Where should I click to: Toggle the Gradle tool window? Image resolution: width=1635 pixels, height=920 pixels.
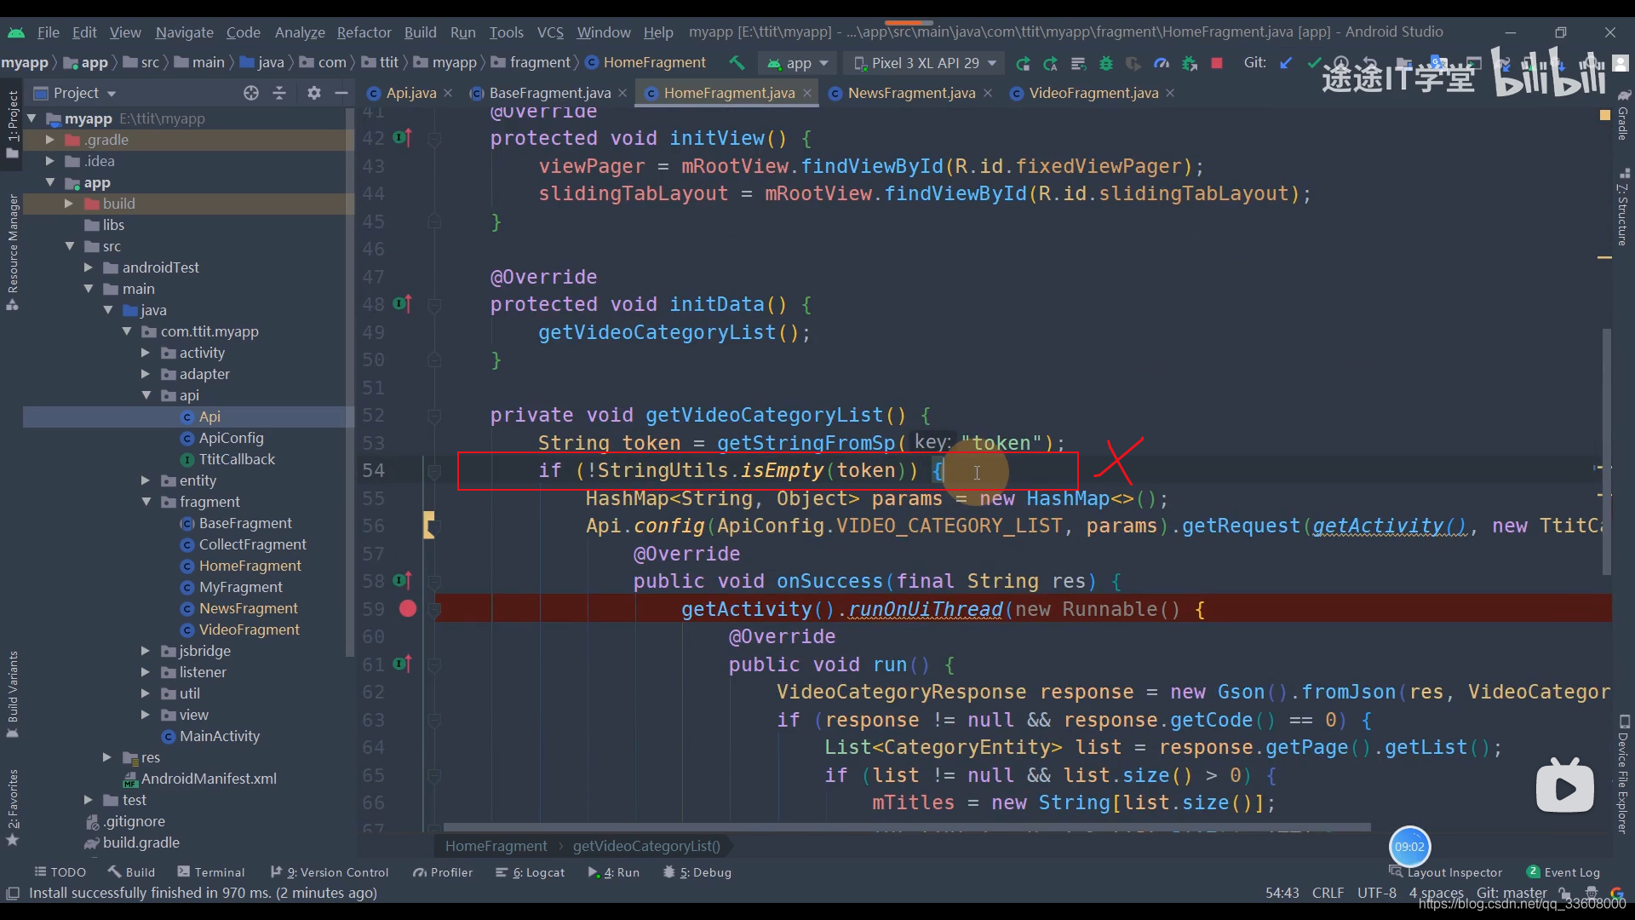(x=1623, y=114)
